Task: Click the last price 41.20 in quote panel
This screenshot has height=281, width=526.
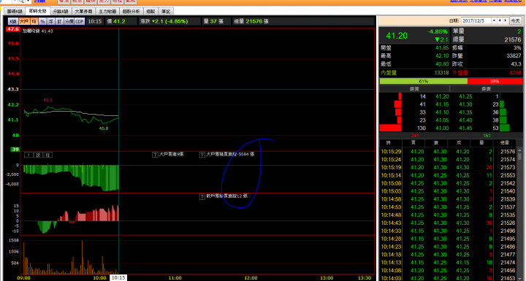Action: click(397, 36)
